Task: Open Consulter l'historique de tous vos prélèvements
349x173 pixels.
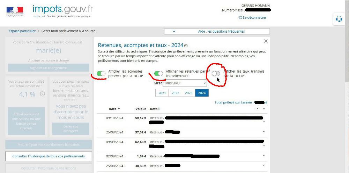Action: coord(49,156)
